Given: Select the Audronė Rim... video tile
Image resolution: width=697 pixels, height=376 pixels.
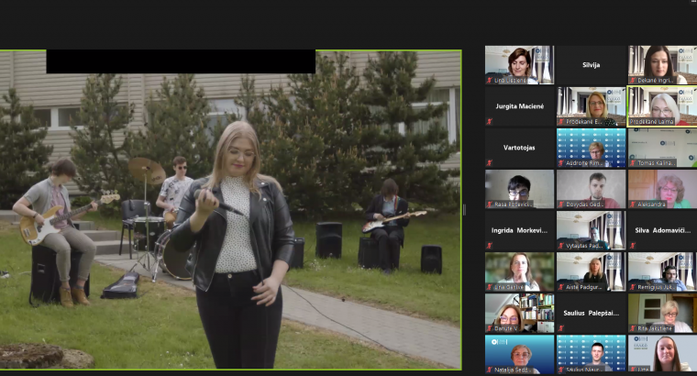Looking at the screenshot, I should click(591, 147).
